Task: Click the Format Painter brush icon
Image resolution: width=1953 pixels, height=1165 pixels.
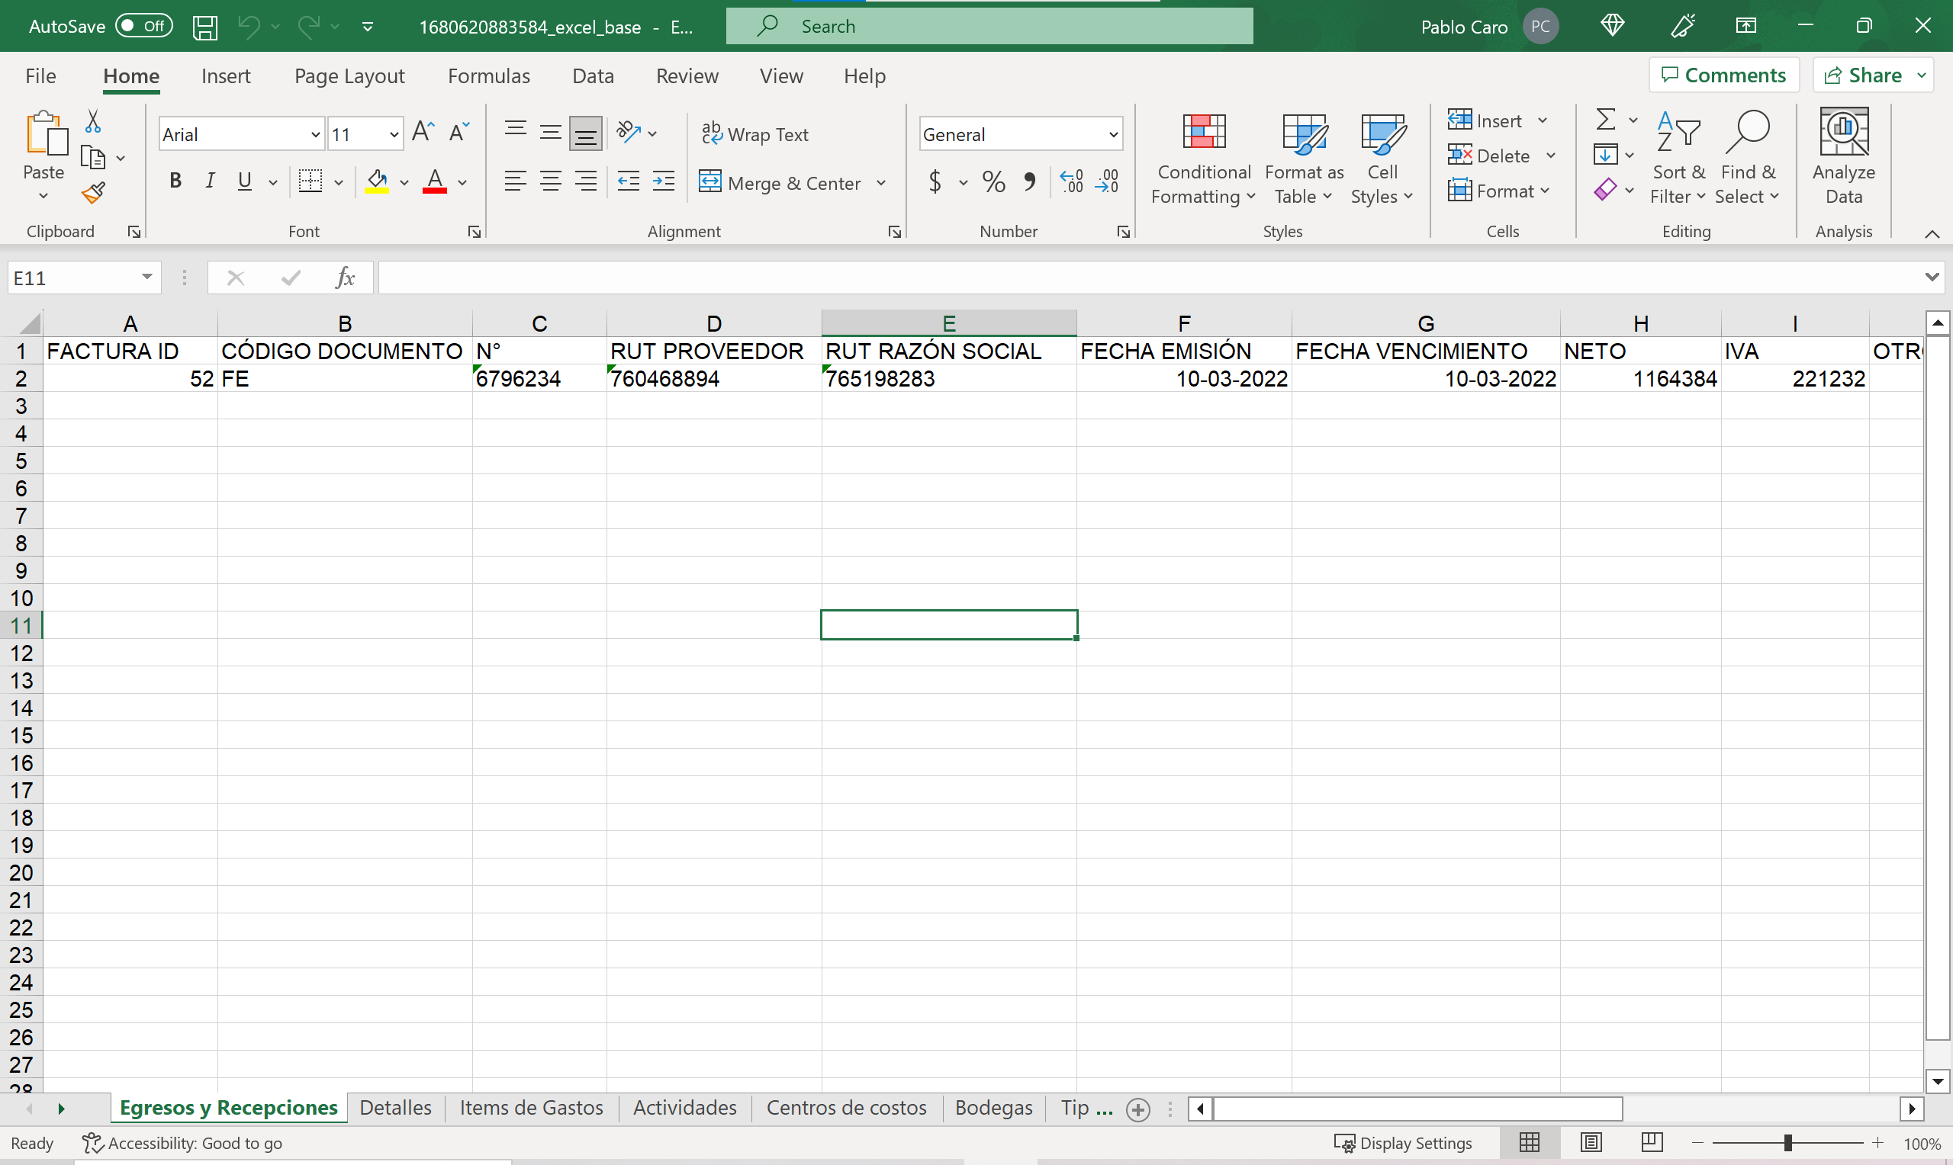Action: point(93,192)
